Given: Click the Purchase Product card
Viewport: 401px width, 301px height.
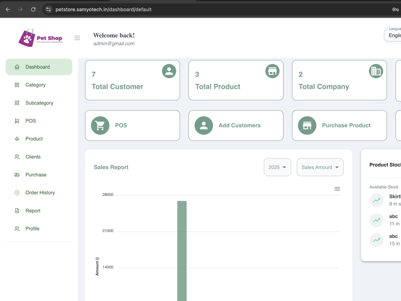Looking at the screenshot, I should click(x=339, y=125).
